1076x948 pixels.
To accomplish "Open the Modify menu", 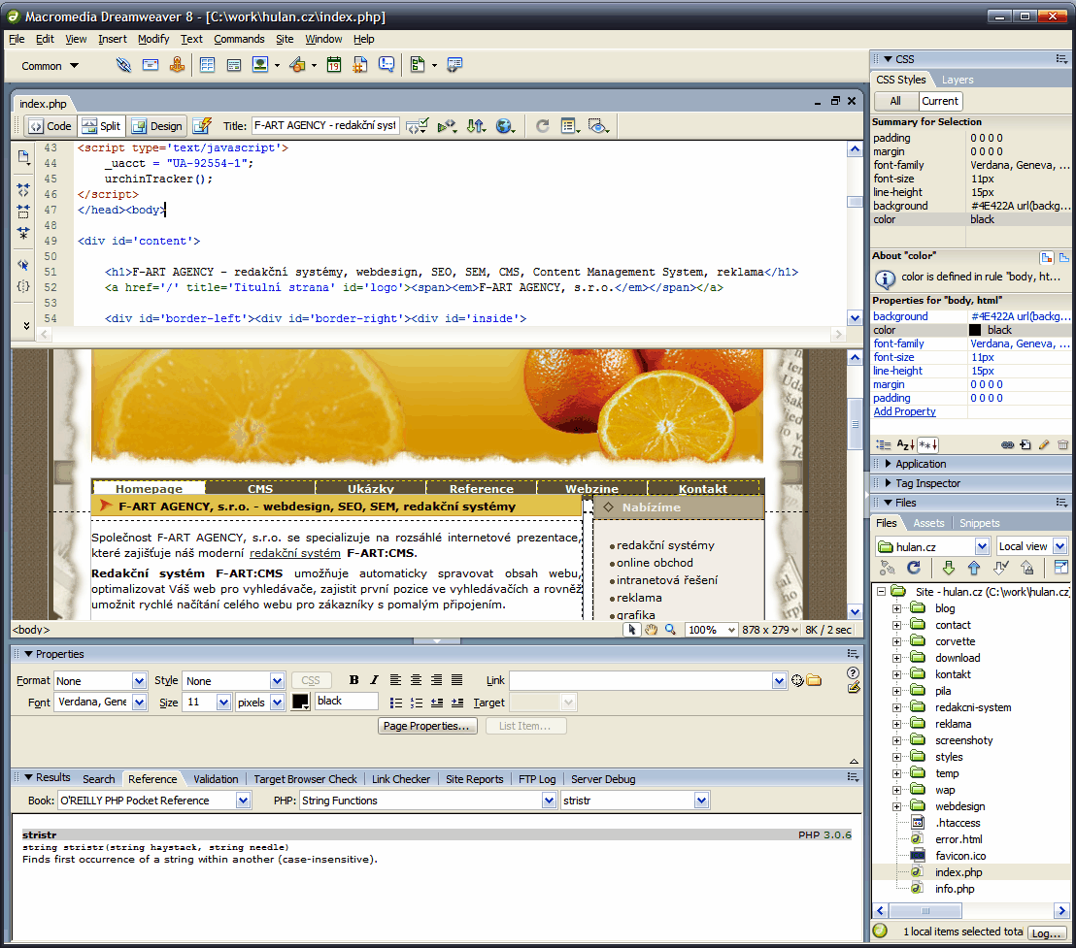I will tap(153, 39).
